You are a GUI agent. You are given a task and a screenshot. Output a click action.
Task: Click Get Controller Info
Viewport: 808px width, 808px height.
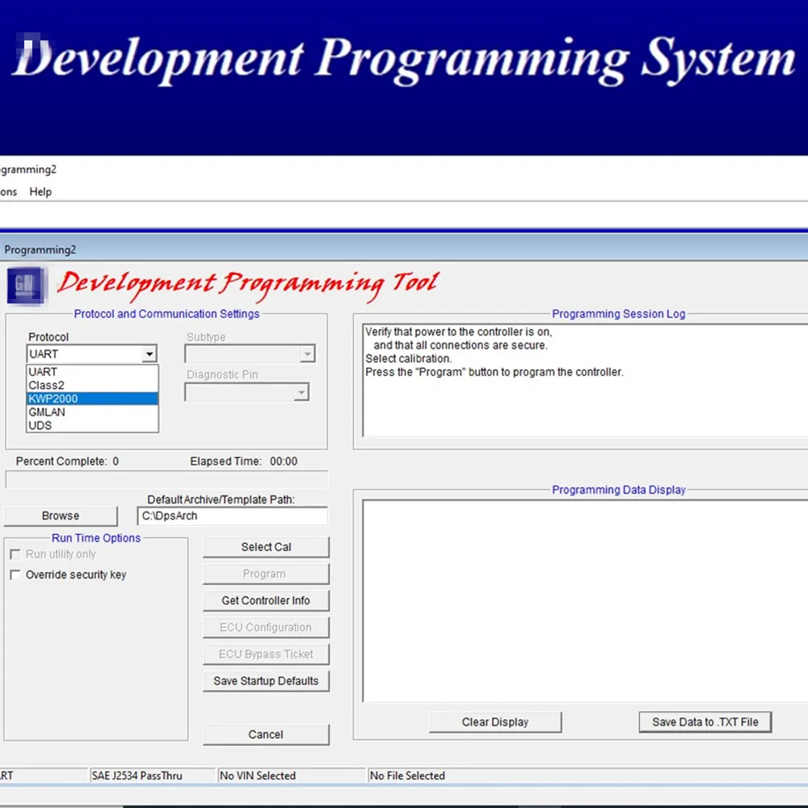(266, 600)
